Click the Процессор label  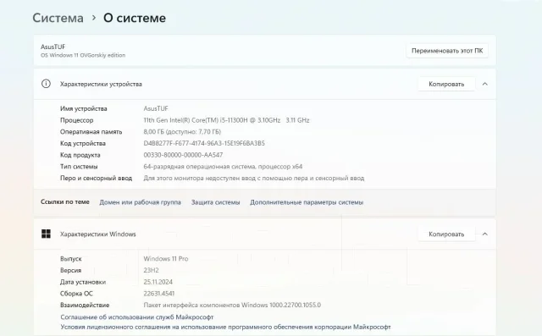77,120
